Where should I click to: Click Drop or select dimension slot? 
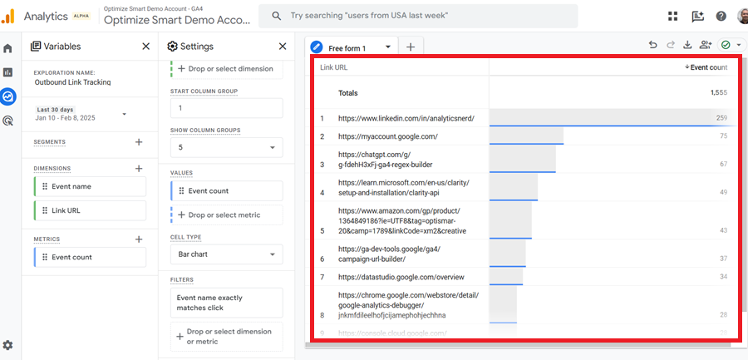[227, 69]
